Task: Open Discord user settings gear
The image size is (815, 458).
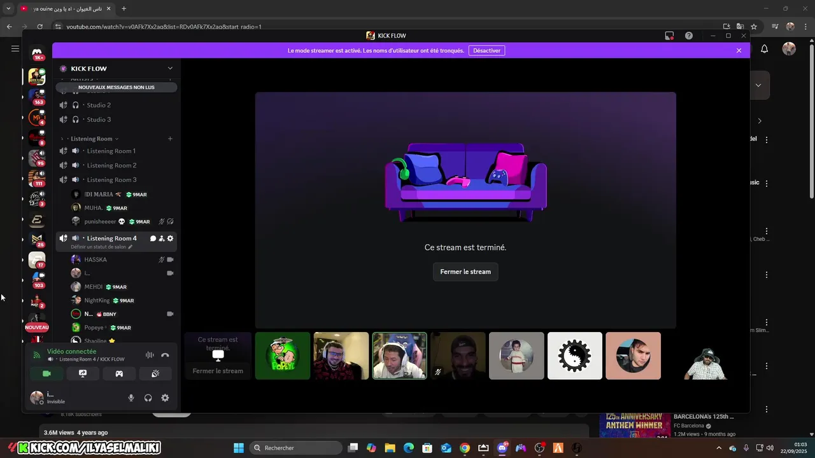Action: coord(165,398)
